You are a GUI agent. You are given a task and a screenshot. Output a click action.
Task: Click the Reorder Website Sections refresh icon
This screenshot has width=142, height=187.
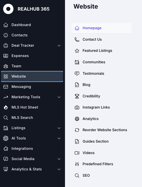coord(77,130)
